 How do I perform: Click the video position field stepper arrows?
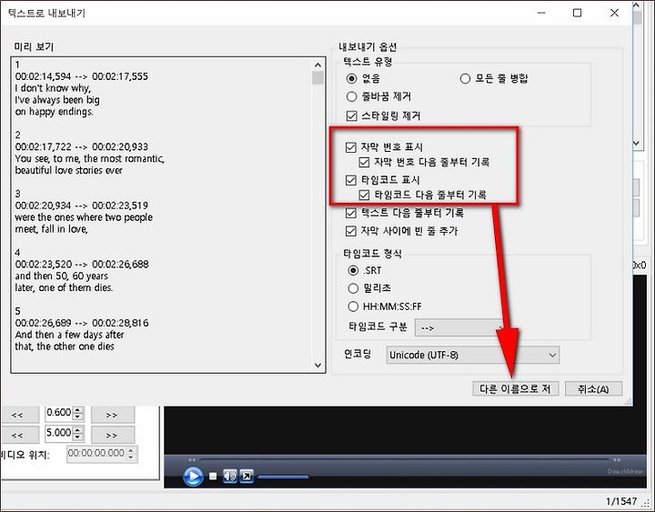[131, 454]
